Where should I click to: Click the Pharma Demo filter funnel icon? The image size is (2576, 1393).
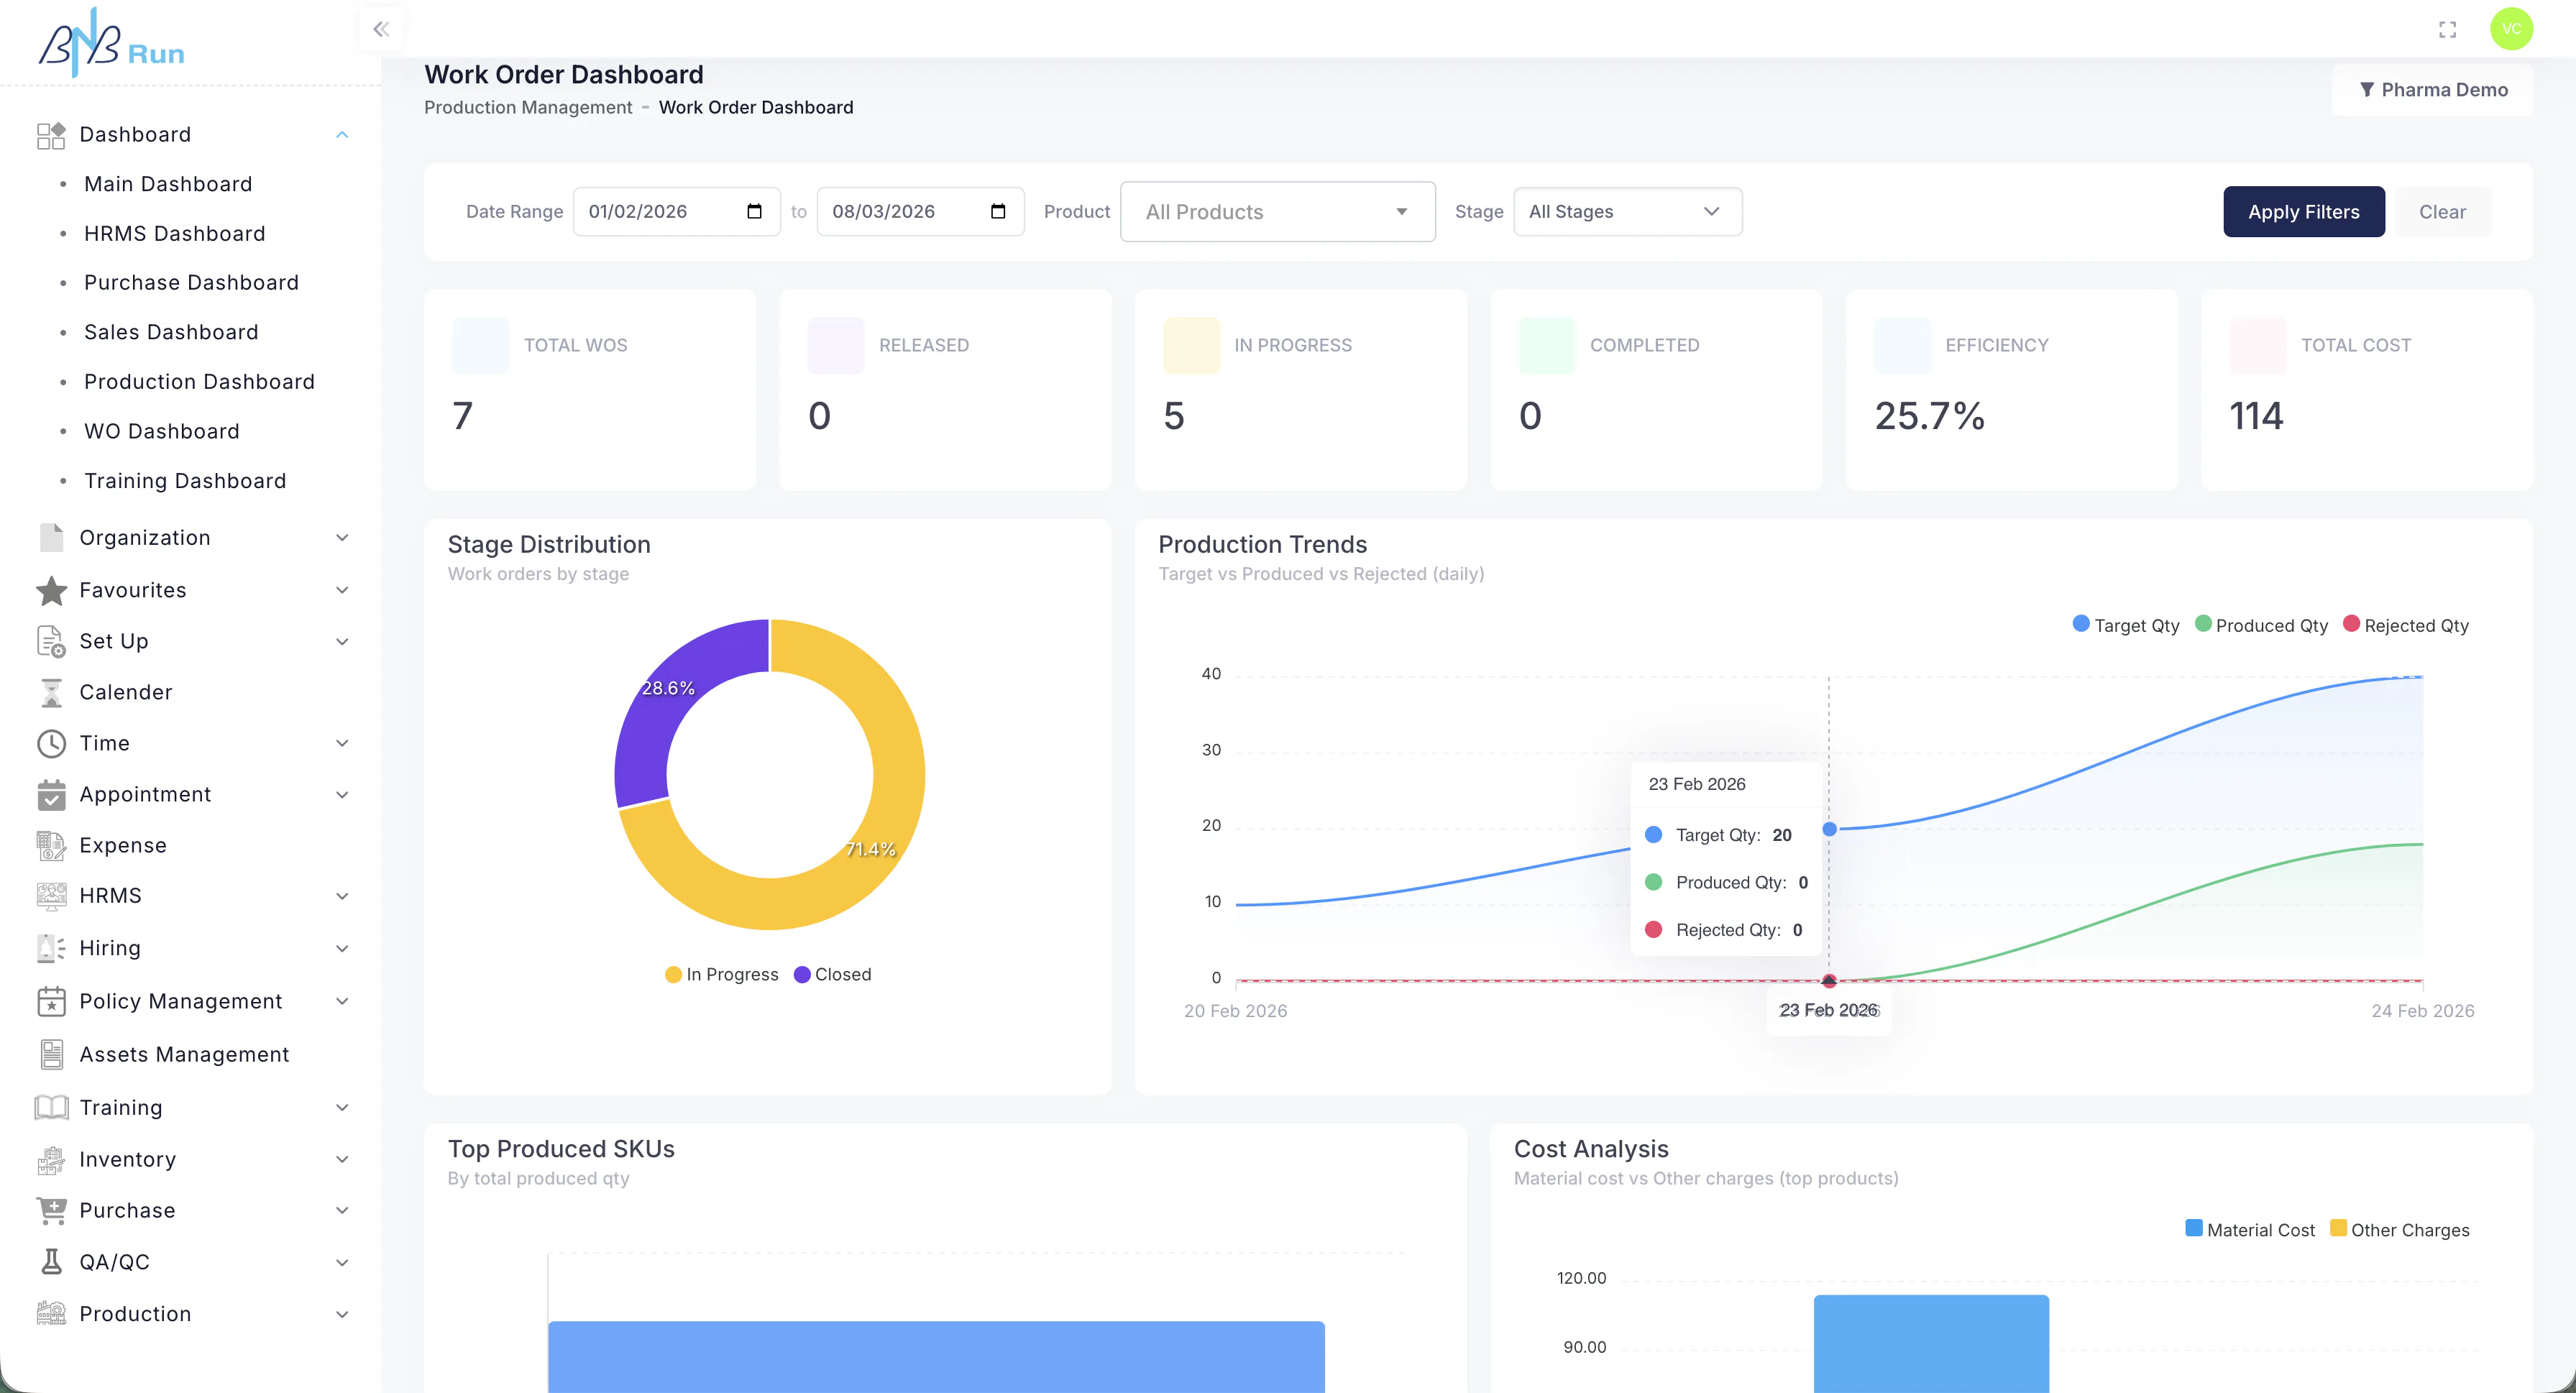[2367, 90]
